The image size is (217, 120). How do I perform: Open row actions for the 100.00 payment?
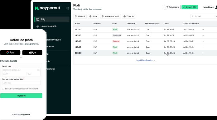203,30
